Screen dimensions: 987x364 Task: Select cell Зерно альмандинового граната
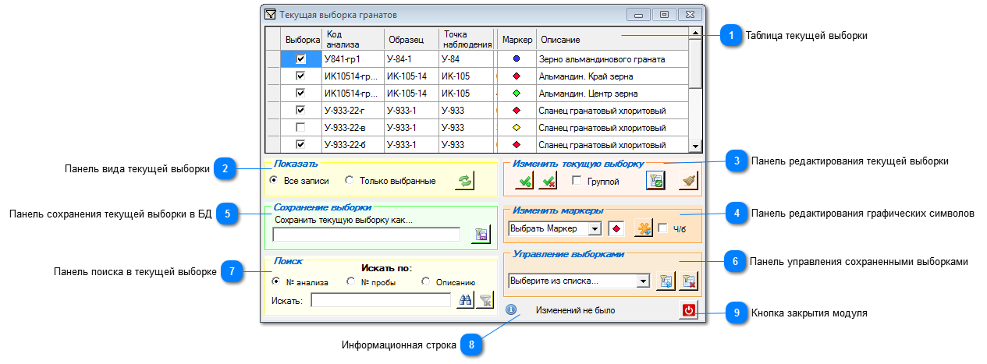(x=612, y=58)
